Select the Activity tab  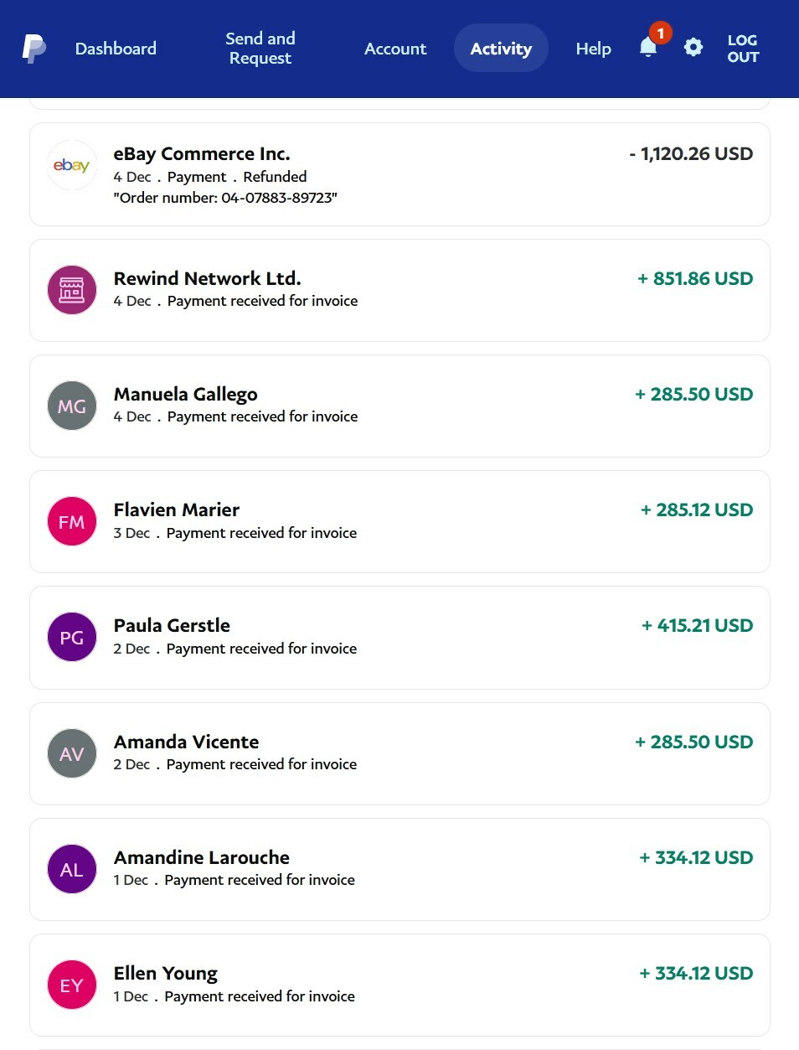pos(501,48)
